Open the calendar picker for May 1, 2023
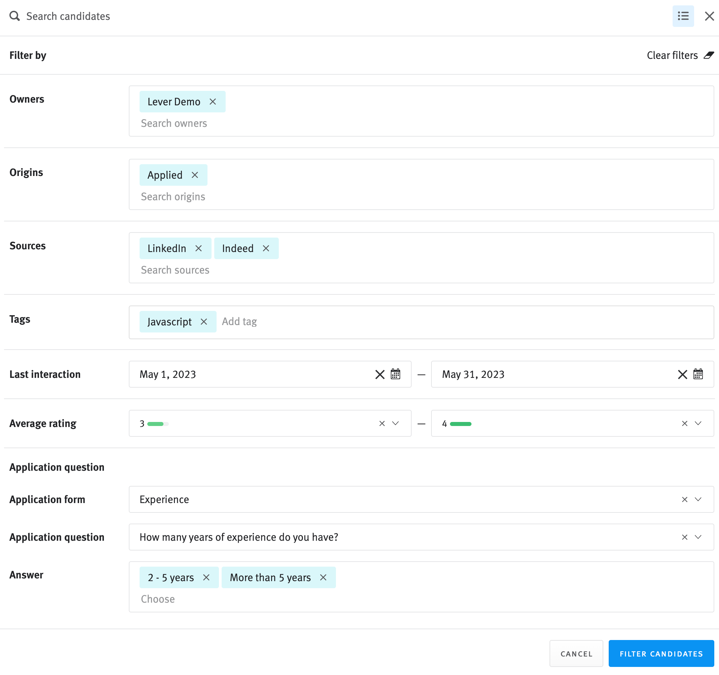The width and height of the screenshot is (719, 675). pyautogui.click(x=395, y=374)
